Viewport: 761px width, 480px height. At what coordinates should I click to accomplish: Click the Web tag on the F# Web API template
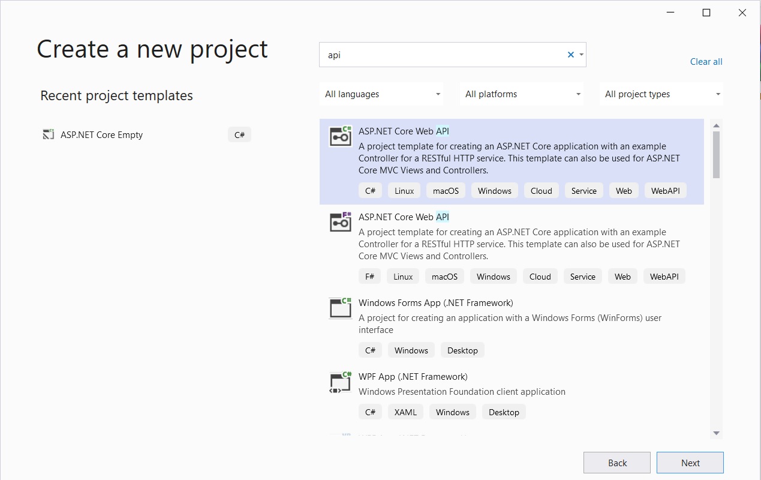point(622,277)
